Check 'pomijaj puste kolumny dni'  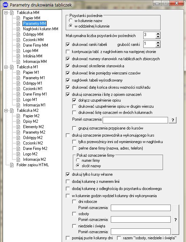pos(68,238)
